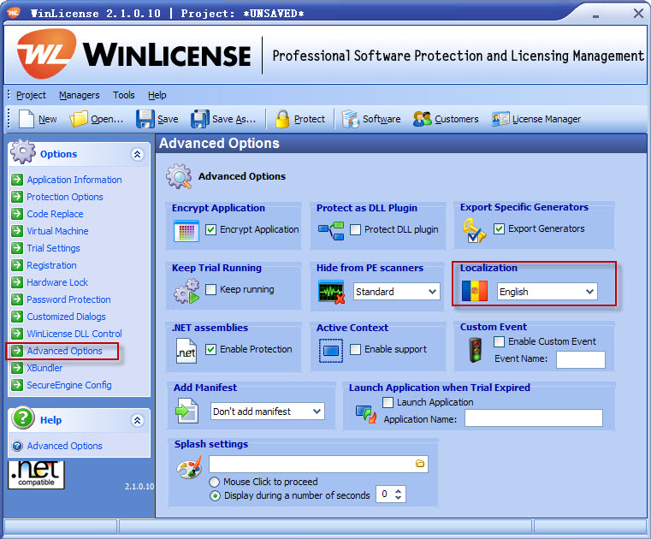651x539 pixels.
Task: Open the Managers menu
Action: coord(79,95)
